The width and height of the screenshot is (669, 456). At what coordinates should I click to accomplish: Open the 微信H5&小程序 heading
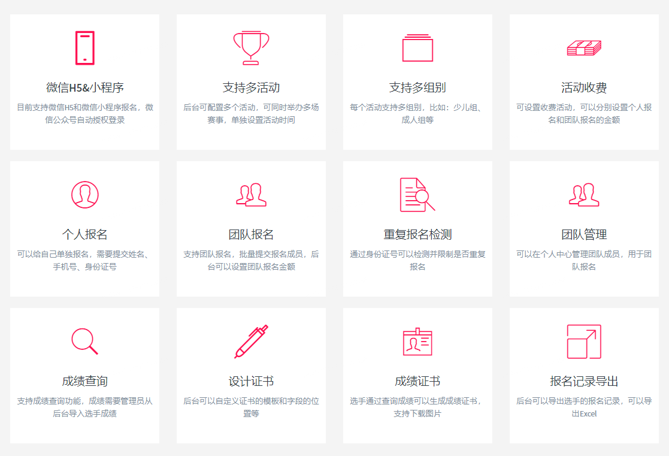click(x=84, y=87)
